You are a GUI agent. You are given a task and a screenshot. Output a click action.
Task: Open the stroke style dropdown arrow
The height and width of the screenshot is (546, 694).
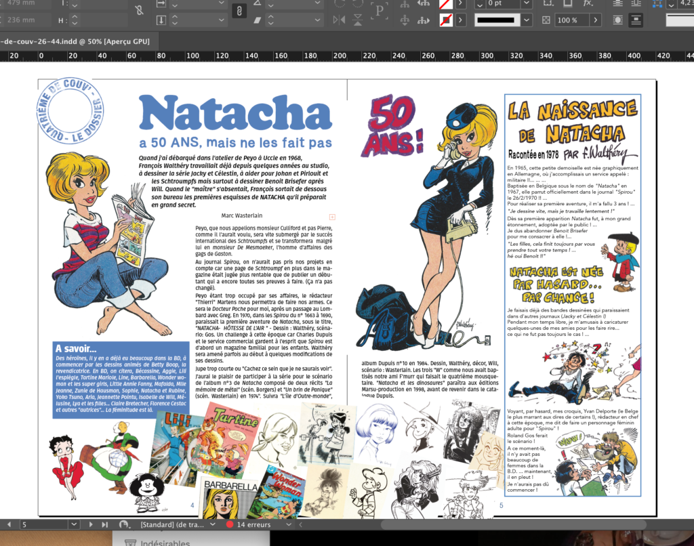[x=526, y=20]
